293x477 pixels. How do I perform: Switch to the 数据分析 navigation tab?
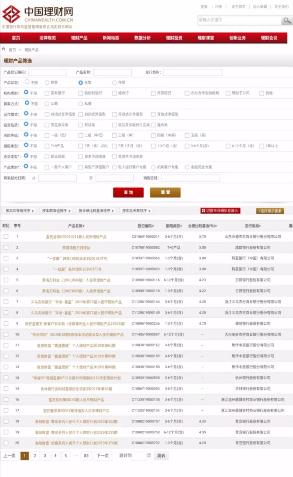point(143,38)
